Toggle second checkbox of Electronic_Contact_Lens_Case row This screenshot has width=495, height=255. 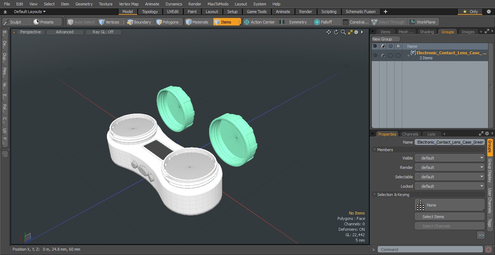[398, 56]
